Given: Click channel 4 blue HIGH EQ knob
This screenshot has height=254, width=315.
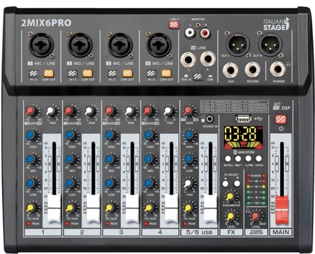Looking at the screenshot, I should [149, 136].
